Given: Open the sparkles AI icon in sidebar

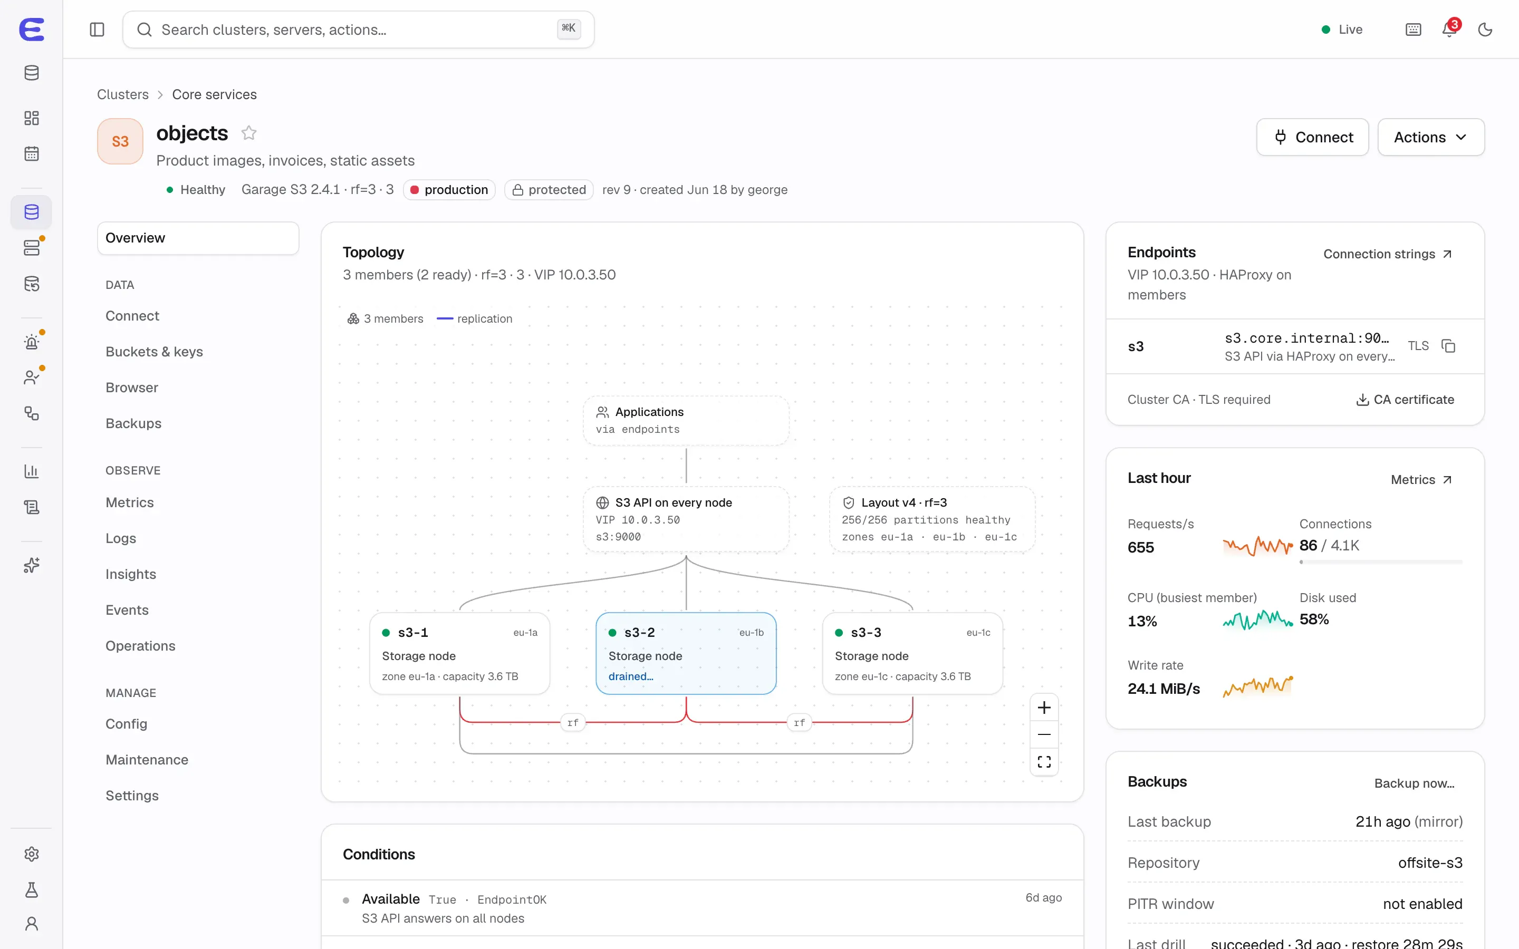Looking at the screenshot, I should point(32,566).
